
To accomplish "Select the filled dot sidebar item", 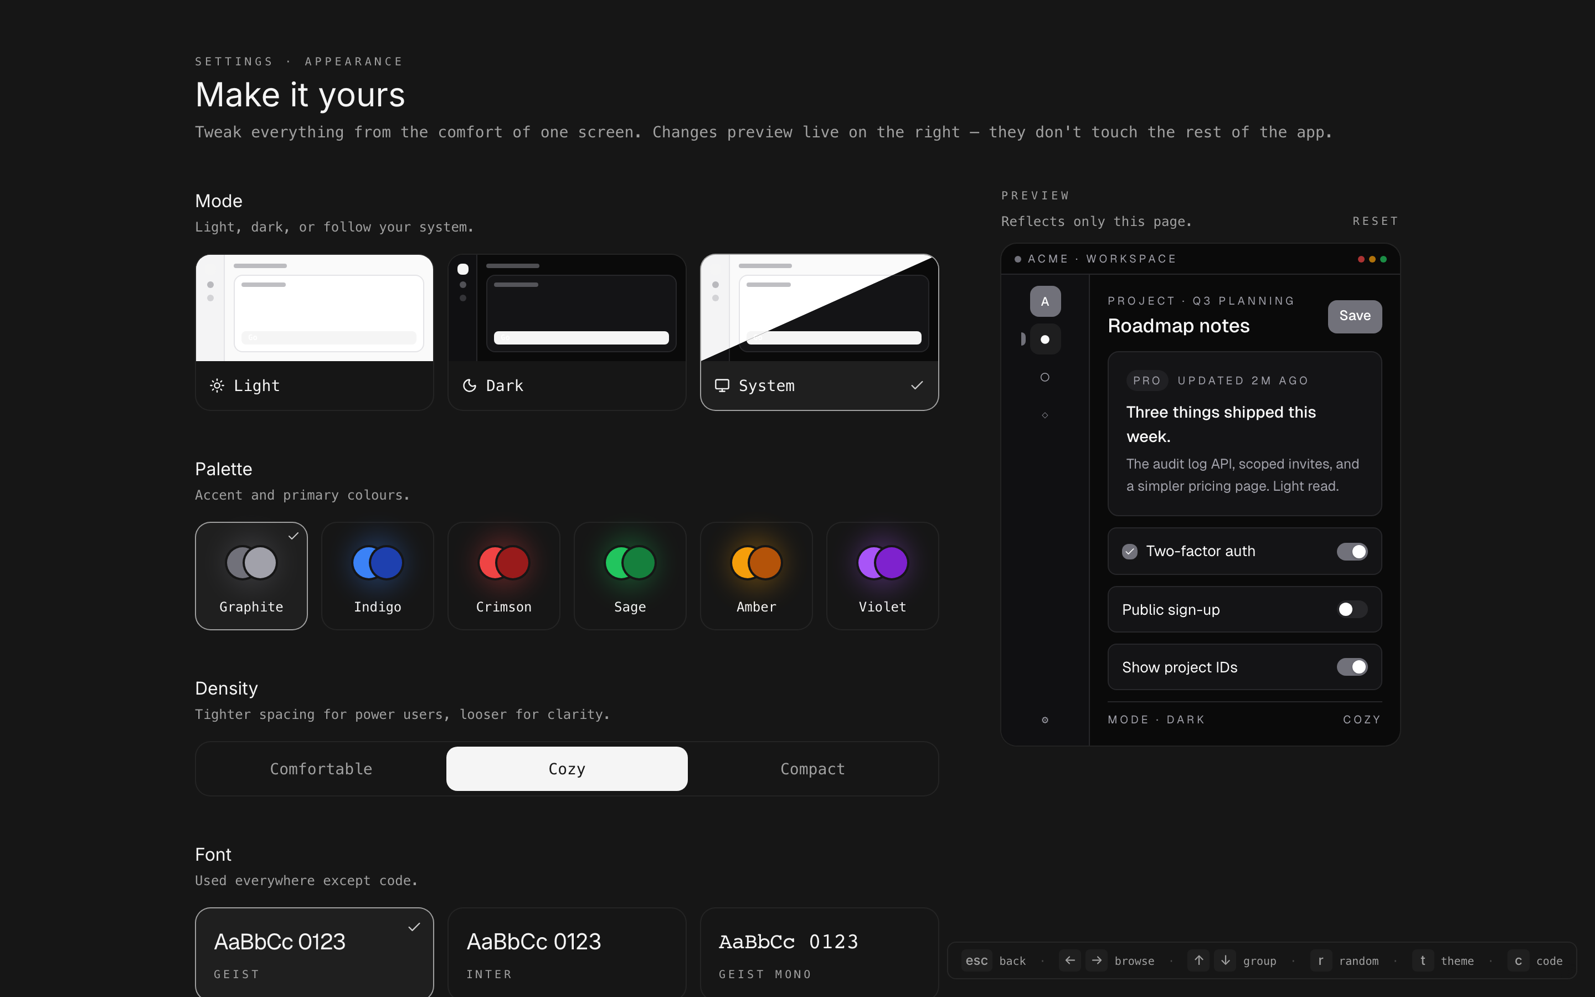I will [x=1045, y=339].
